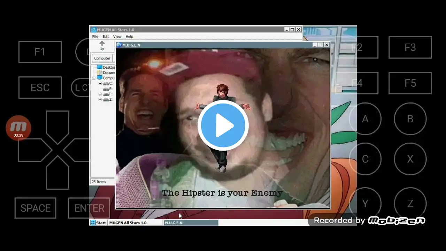Close the M.U.G.E.N game window
This screenshot has height=251, width=446.
coord(326,45)
